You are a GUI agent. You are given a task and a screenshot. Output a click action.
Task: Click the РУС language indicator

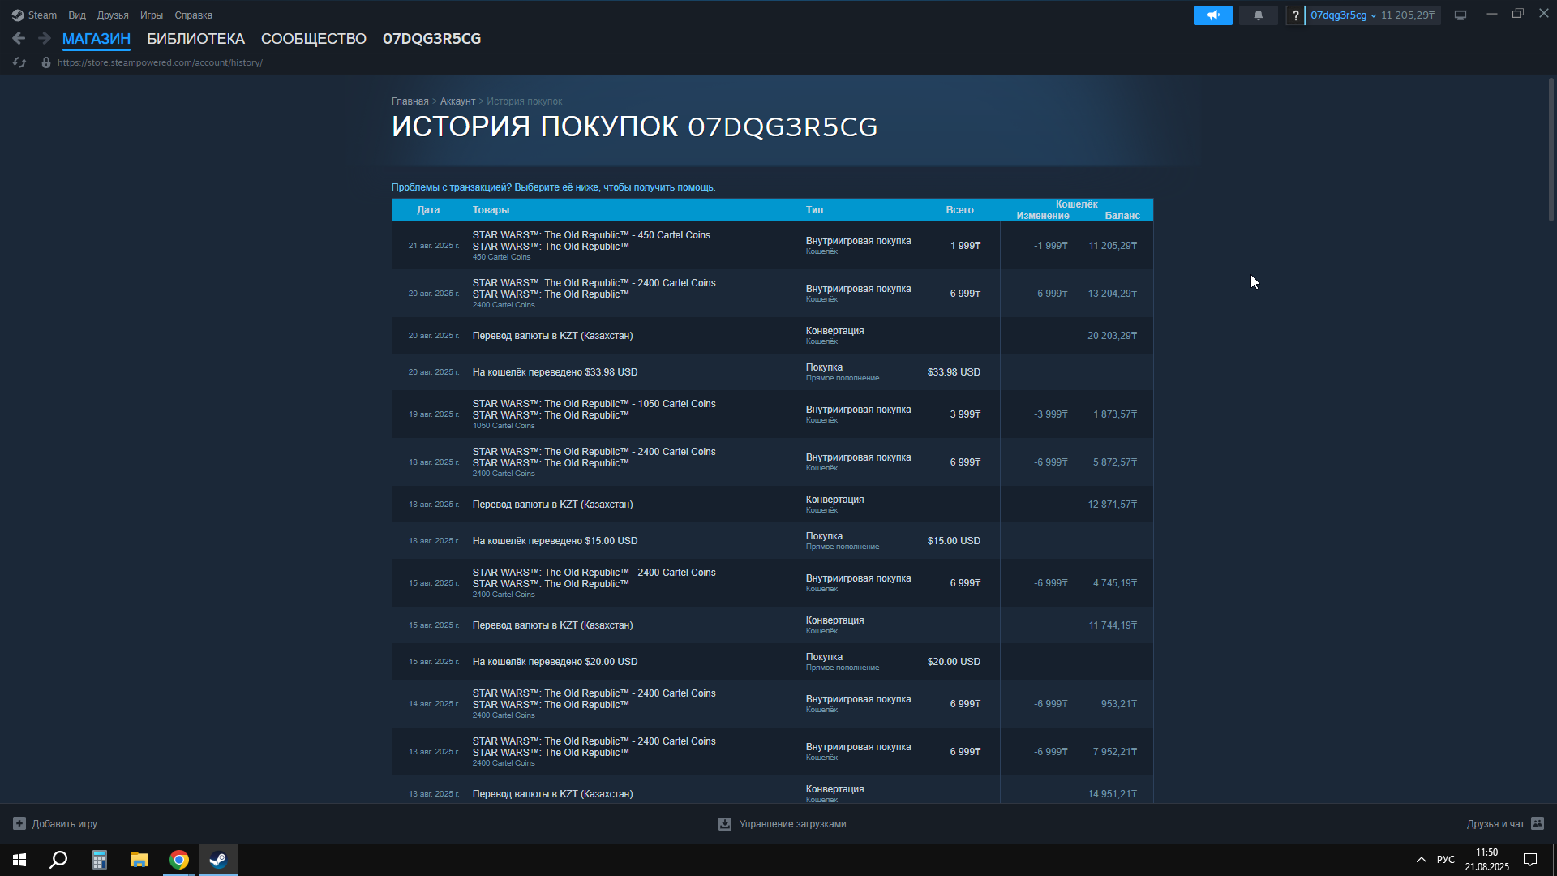pos(1445,860)
